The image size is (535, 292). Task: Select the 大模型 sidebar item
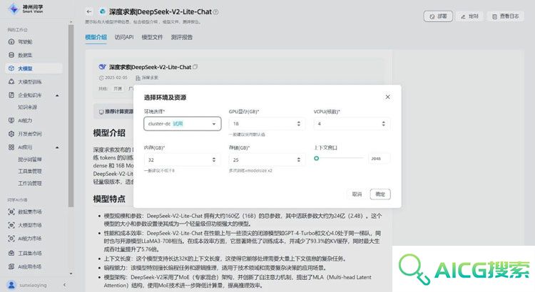(34, 68)
